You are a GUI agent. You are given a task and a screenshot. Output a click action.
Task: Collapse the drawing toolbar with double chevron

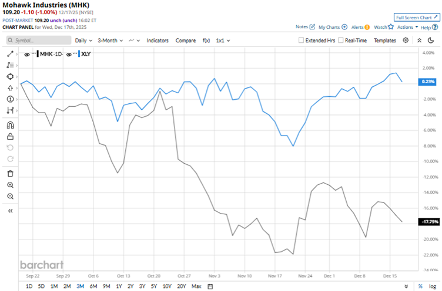(10, 211)
